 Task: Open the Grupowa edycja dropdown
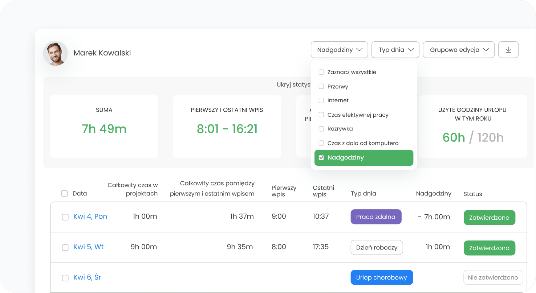point(459,50)
